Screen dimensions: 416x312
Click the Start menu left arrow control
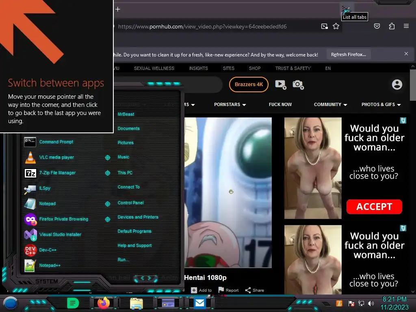142,278
